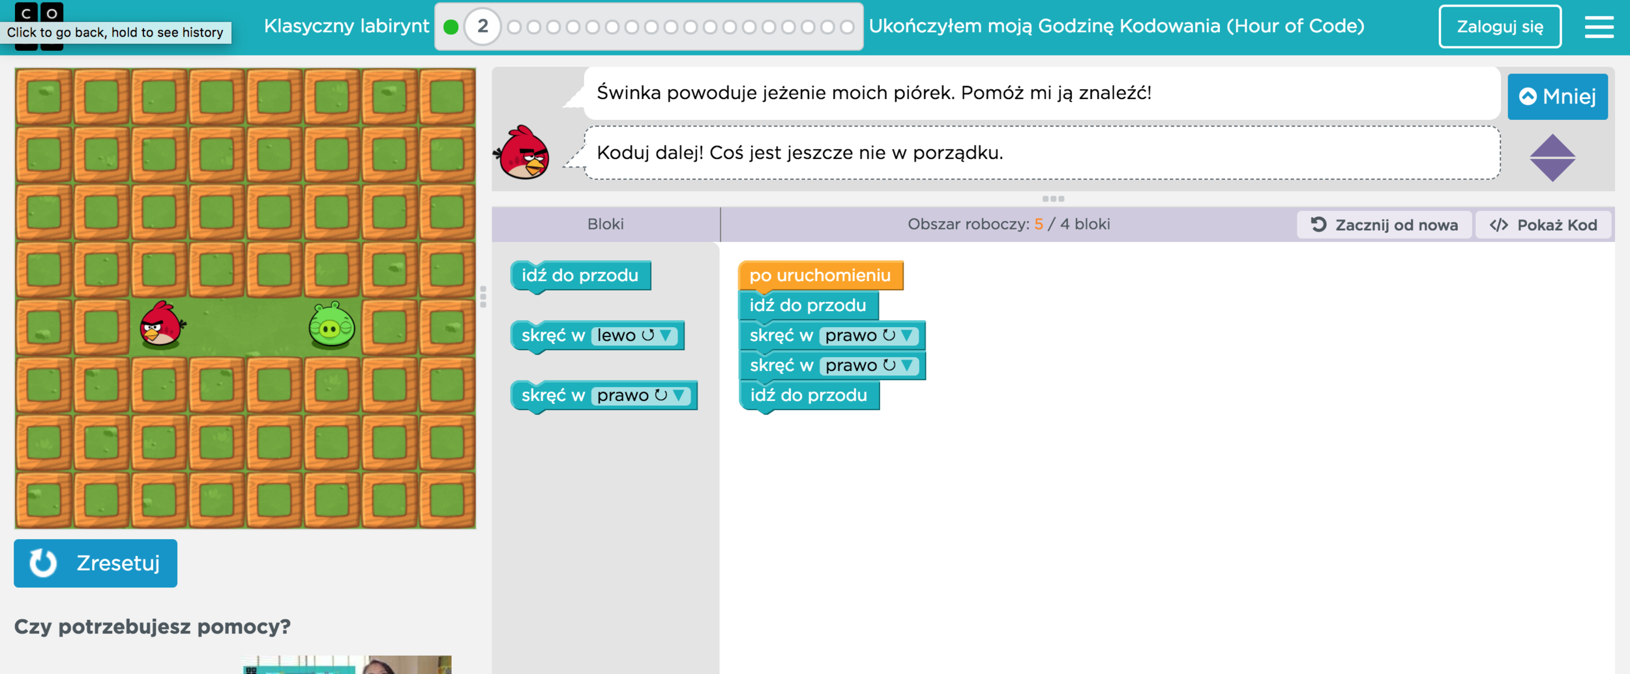Click the upper purple hint triangle
The height and width of the screenshot is (674, 1630).
[x=1552, y=145]
